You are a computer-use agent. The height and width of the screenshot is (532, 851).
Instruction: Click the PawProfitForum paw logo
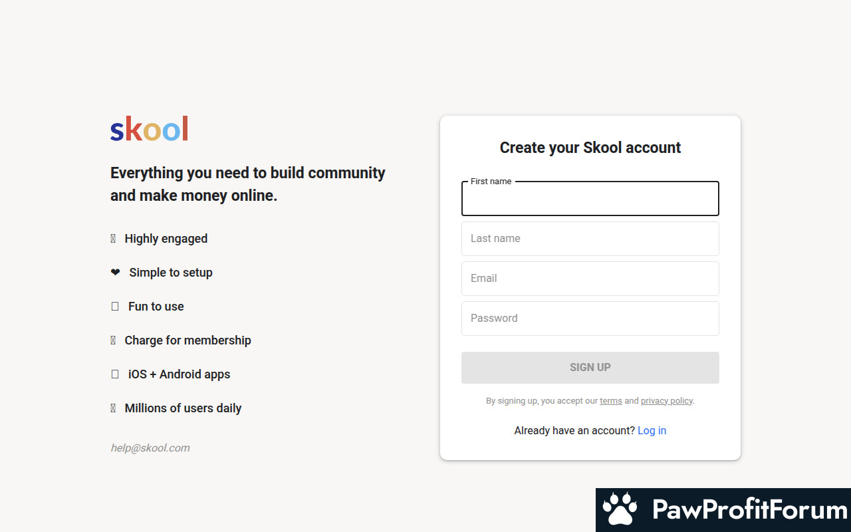620,510
